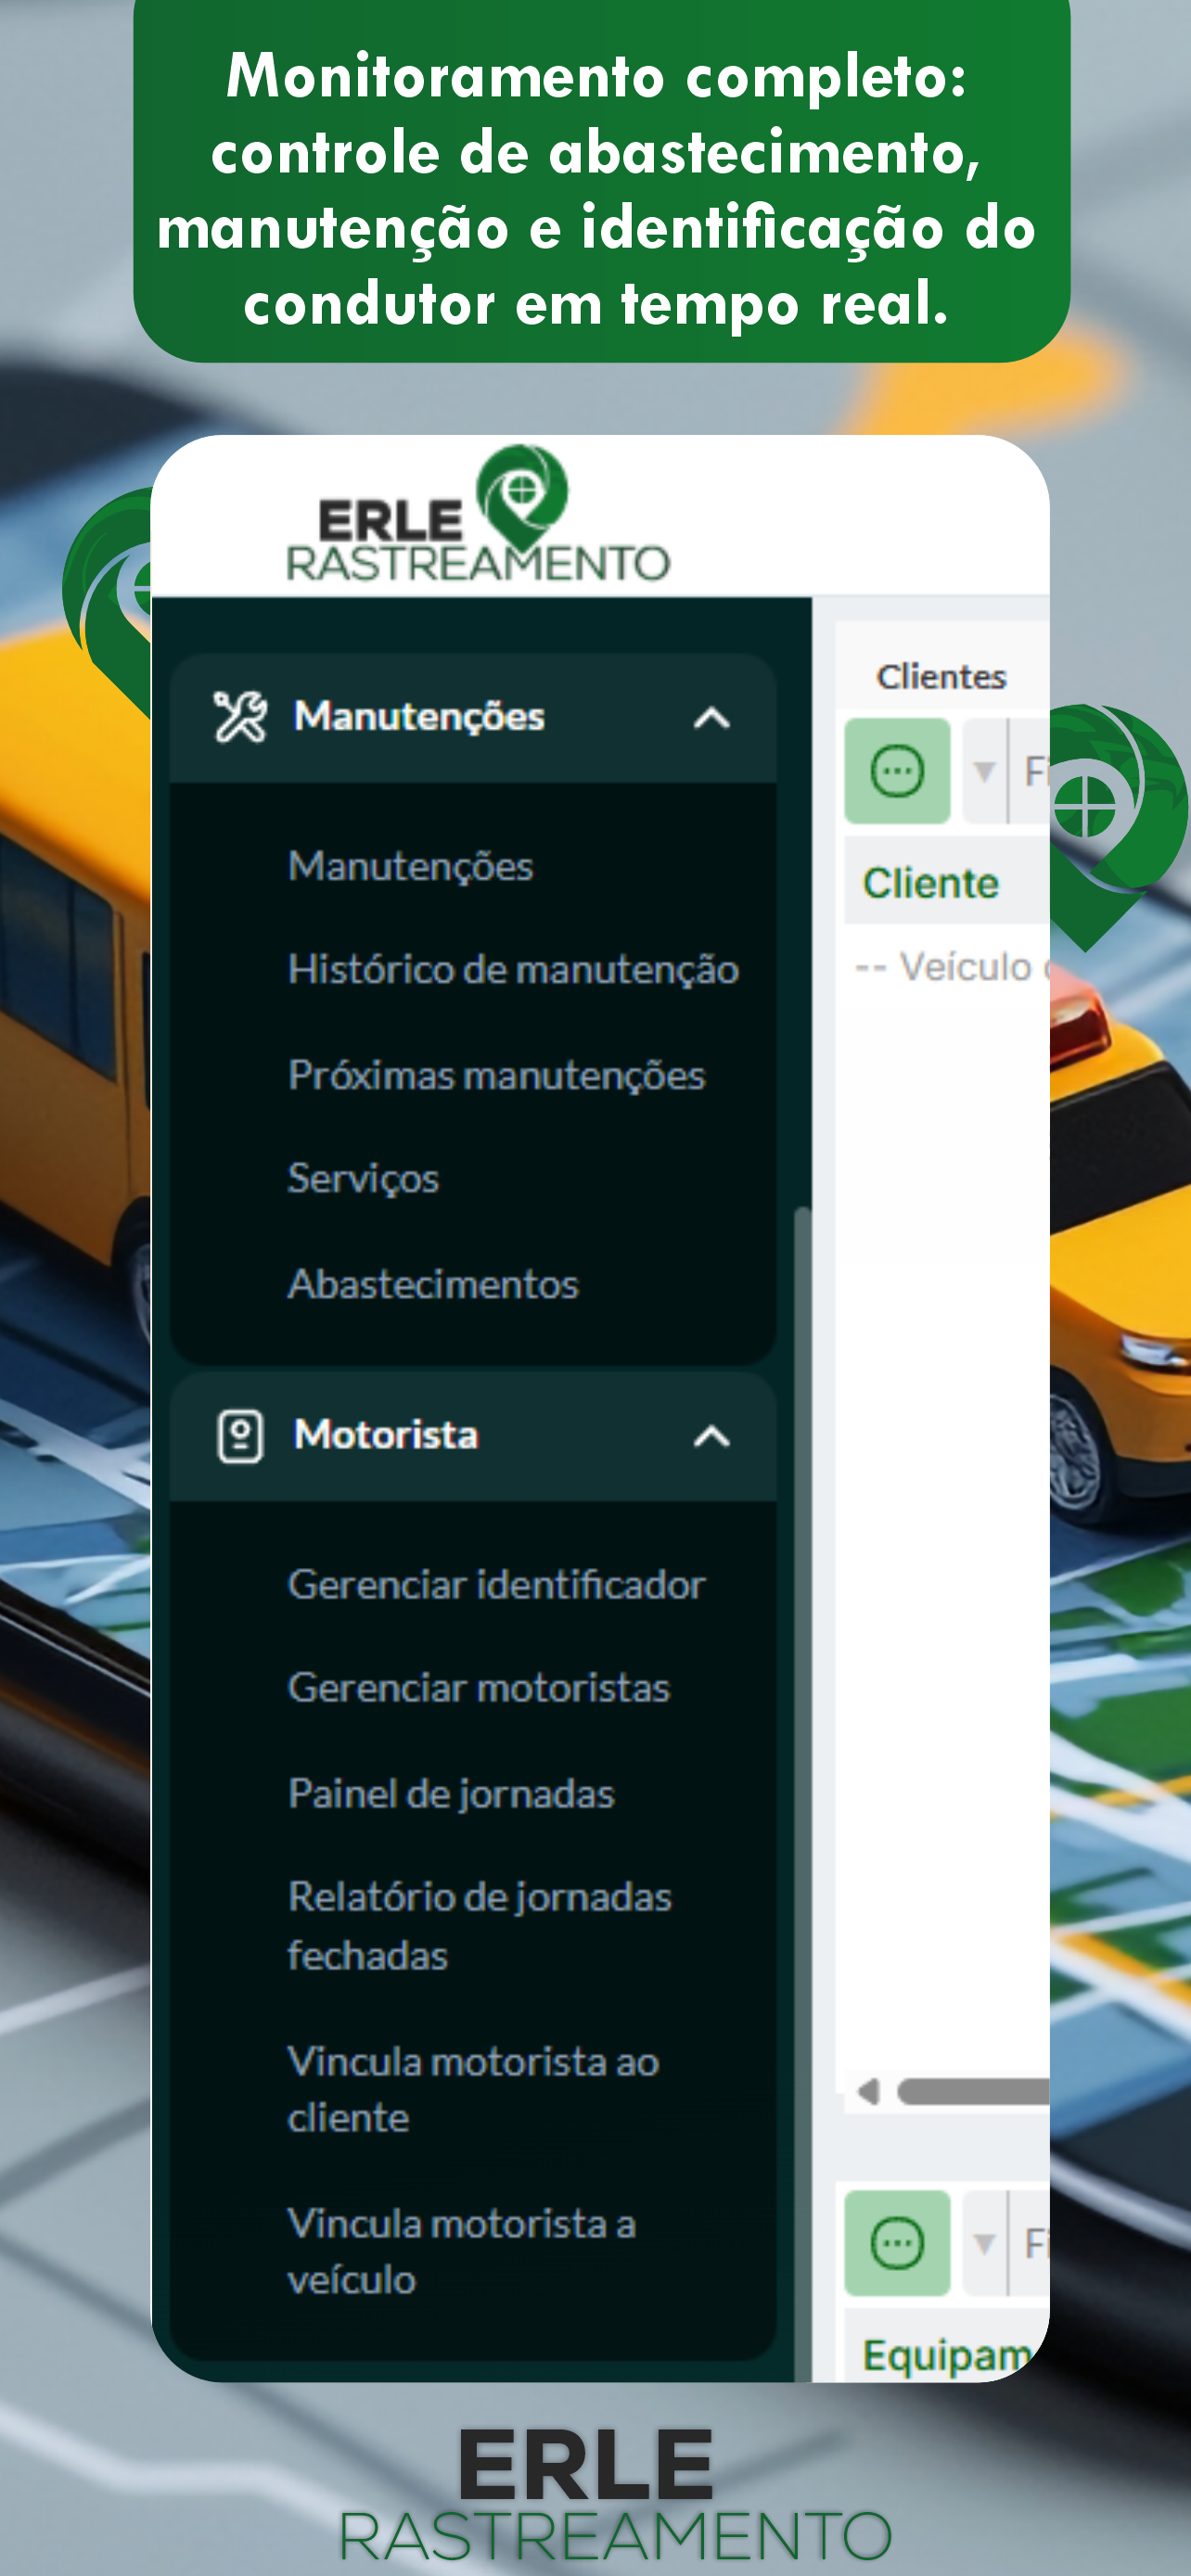The height and width of the screenshot is (2576, 1191).
Task: Select Próximas manutenções
Action: 496,1076
